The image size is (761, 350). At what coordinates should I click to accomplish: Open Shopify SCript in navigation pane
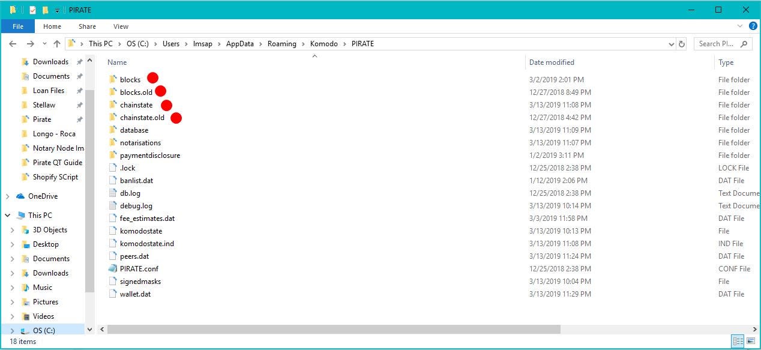pos(55,177)
